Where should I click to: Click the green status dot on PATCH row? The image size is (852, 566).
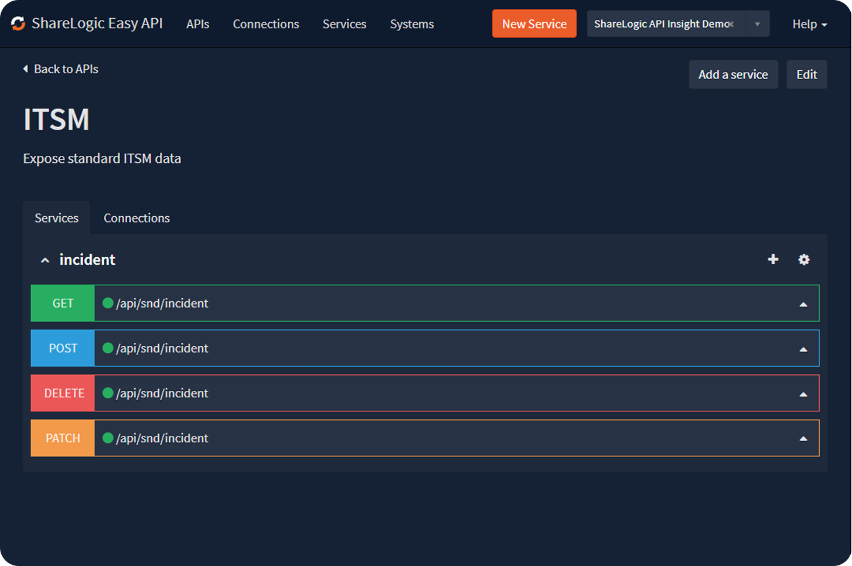108,438
